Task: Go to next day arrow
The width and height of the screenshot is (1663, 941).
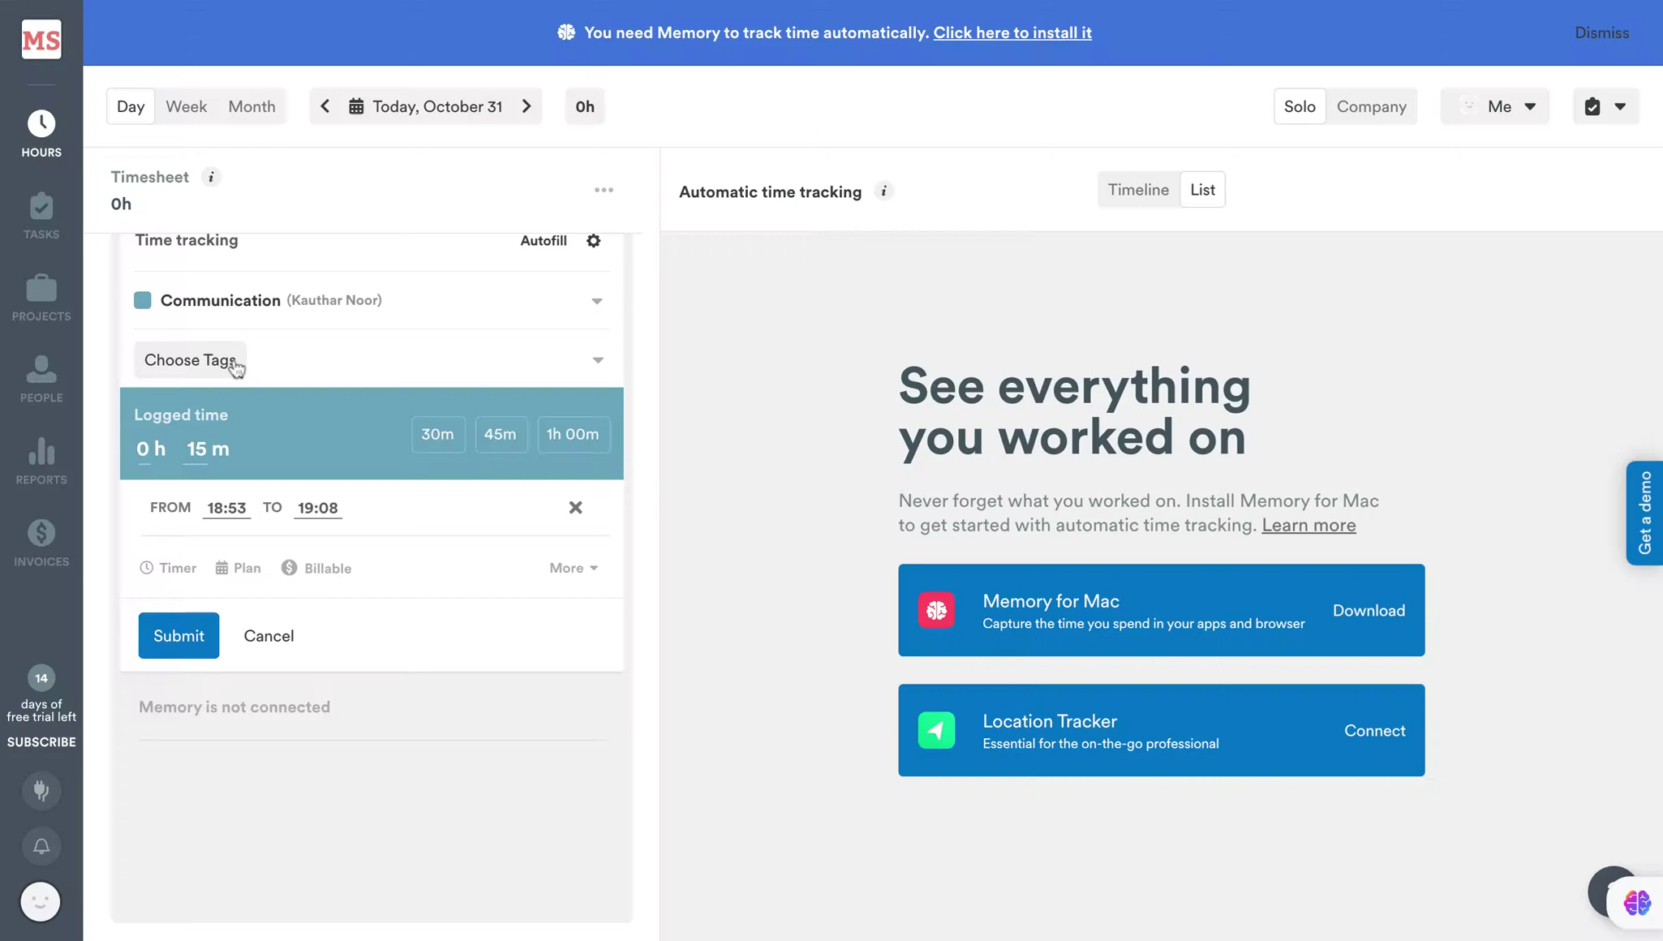Action: [526, 106]
